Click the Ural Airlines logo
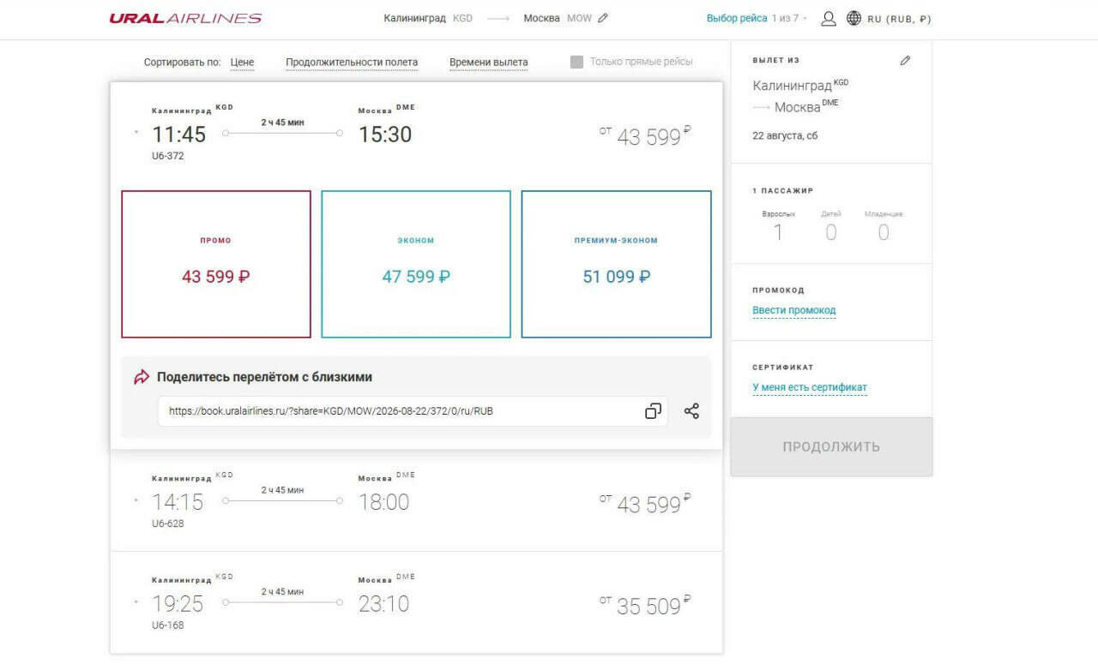 (x=185, y=18)
